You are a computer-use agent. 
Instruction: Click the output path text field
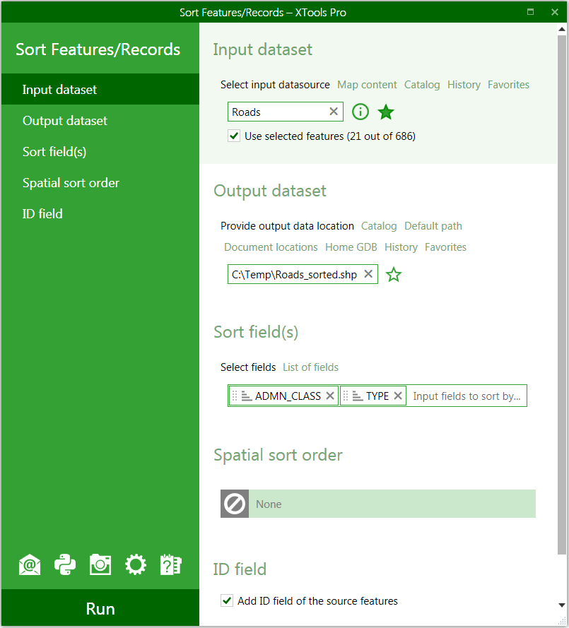[x=303, y=274]
